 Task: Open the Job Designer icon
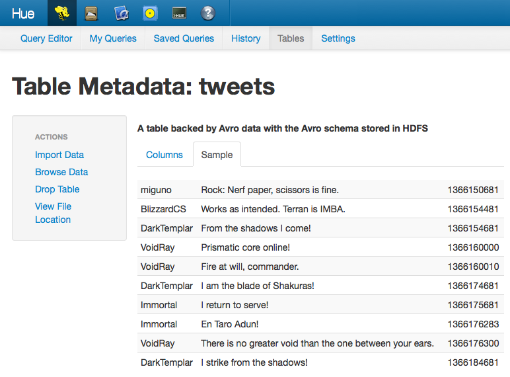pyautogui.click(x=122, y=14)
